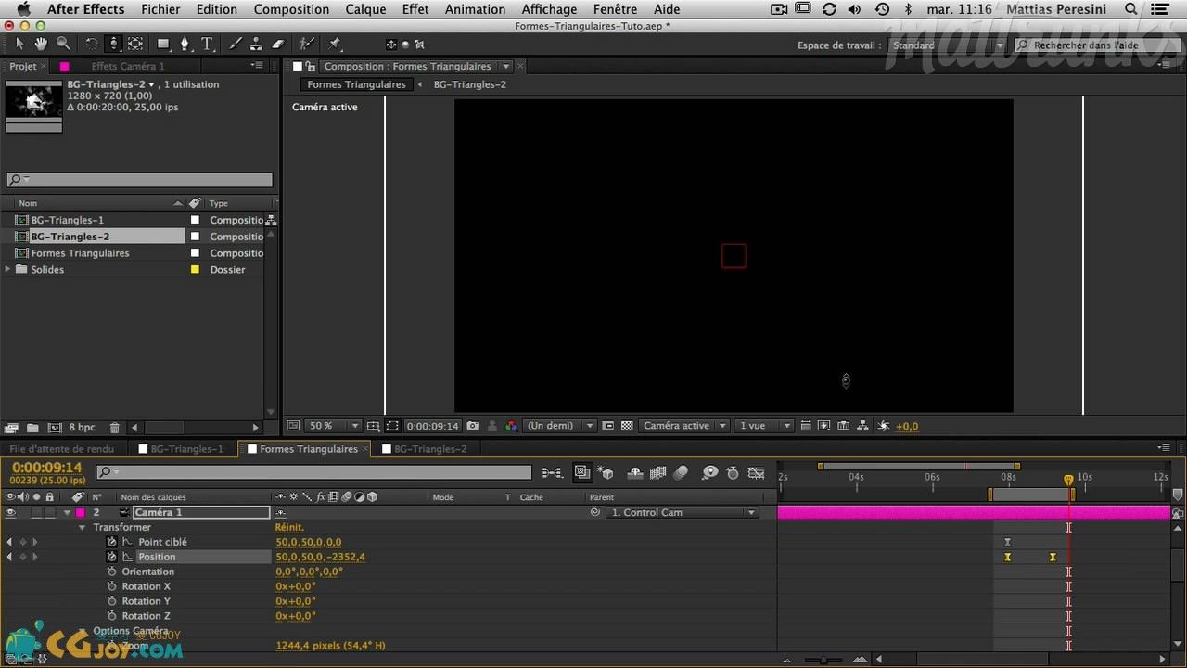Toggle the transparency grid icon
The height and width of the screenshot is (668, 1187).
tap(627, 426)
